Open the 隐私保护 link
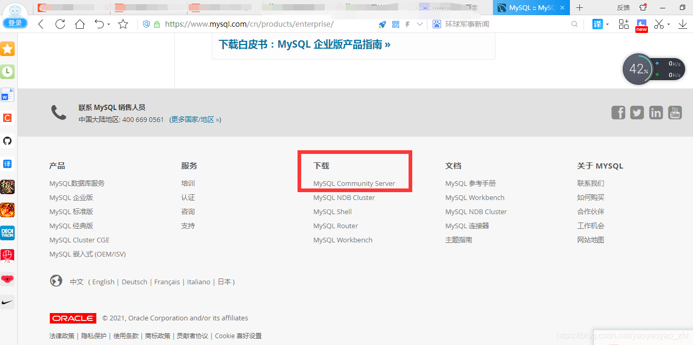Viewport: 693px width, 345px height. (x=94, y=336)
